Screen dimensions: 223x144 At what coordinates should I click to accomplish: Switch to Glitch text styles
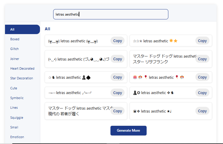(14, 49)
